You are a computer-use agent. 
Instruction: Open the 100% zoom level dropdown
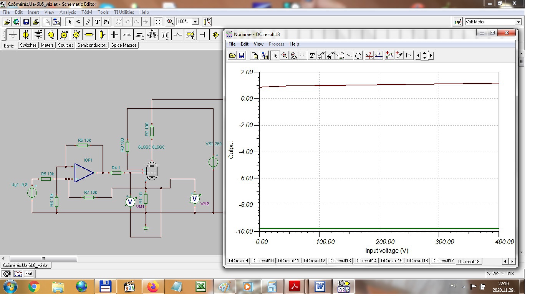[195, 22]
